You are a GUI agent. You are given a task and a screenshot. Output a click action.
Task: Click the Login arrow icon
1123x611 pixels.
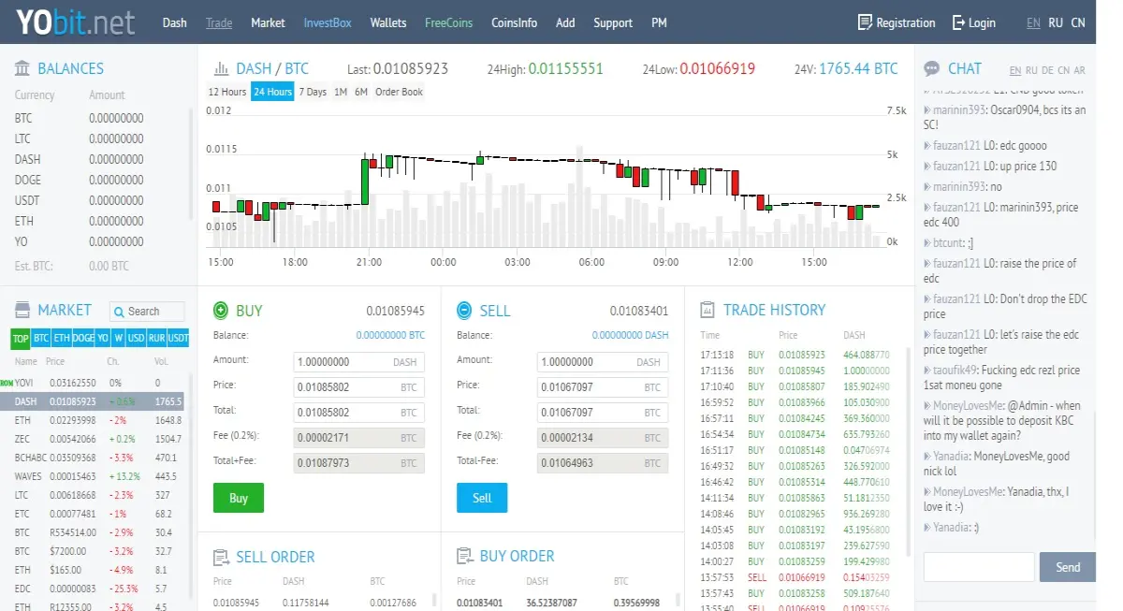tap(958, 22)
